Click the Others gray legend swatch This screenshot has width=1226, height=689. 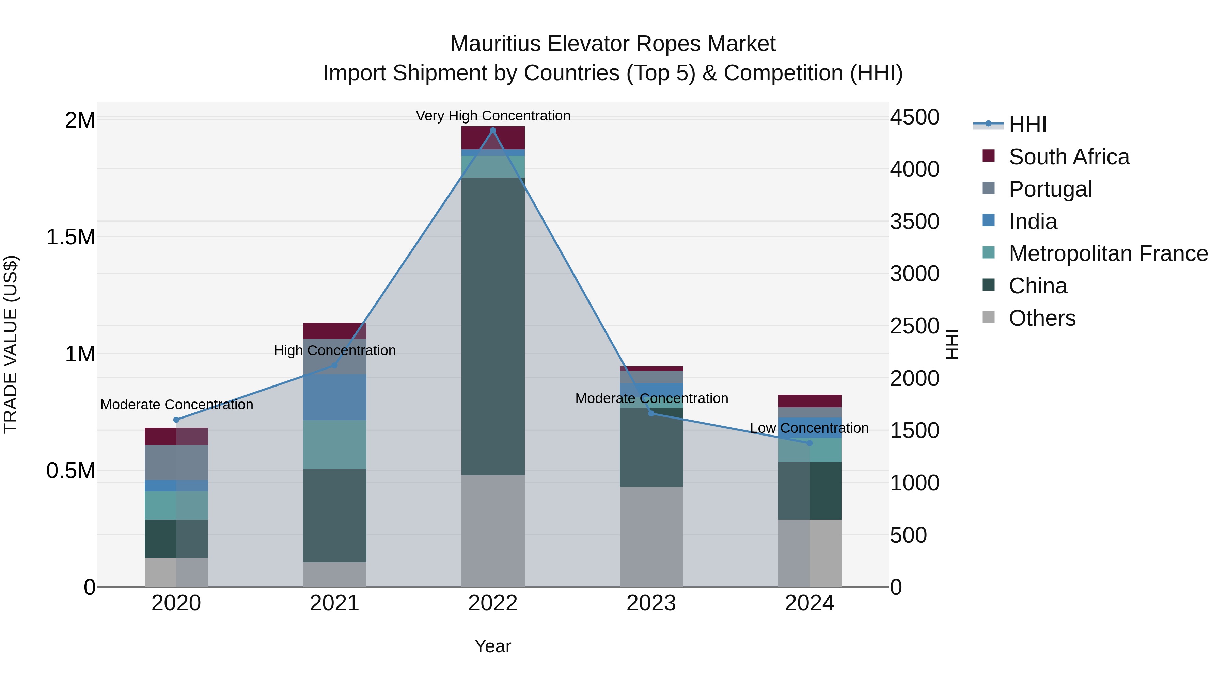click(x=988, y=317)
